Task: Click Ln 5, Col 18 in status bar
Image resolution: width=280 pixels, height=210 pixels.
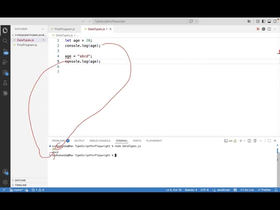Action: (174, 190)
